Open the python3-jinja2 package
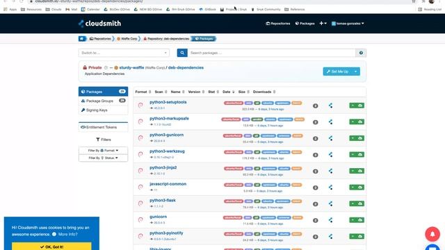Image resolution: width=445 pixels, height=250 pixels. [163, 167]
